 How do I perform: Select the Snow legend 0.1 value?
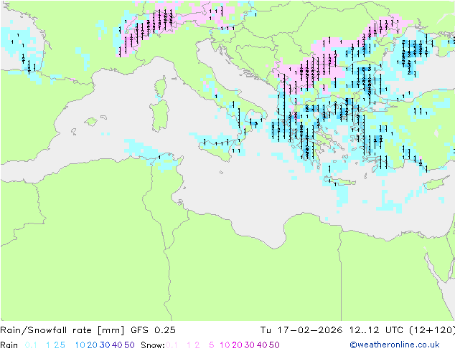(x=172, y=345)
